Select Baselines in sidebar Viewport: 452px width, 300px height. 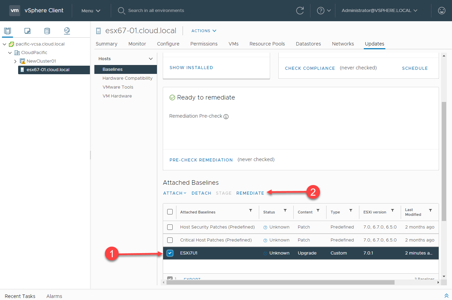click(x=126, y=69)
